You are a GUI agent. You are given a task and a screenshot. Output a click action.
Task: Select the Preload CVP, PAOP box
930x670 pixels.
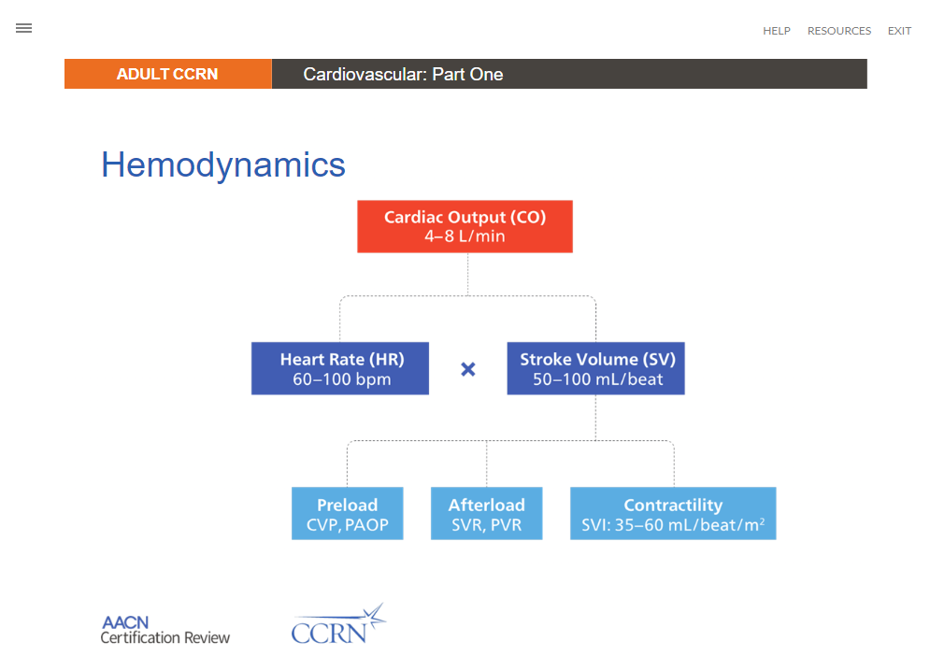(347, 513)
